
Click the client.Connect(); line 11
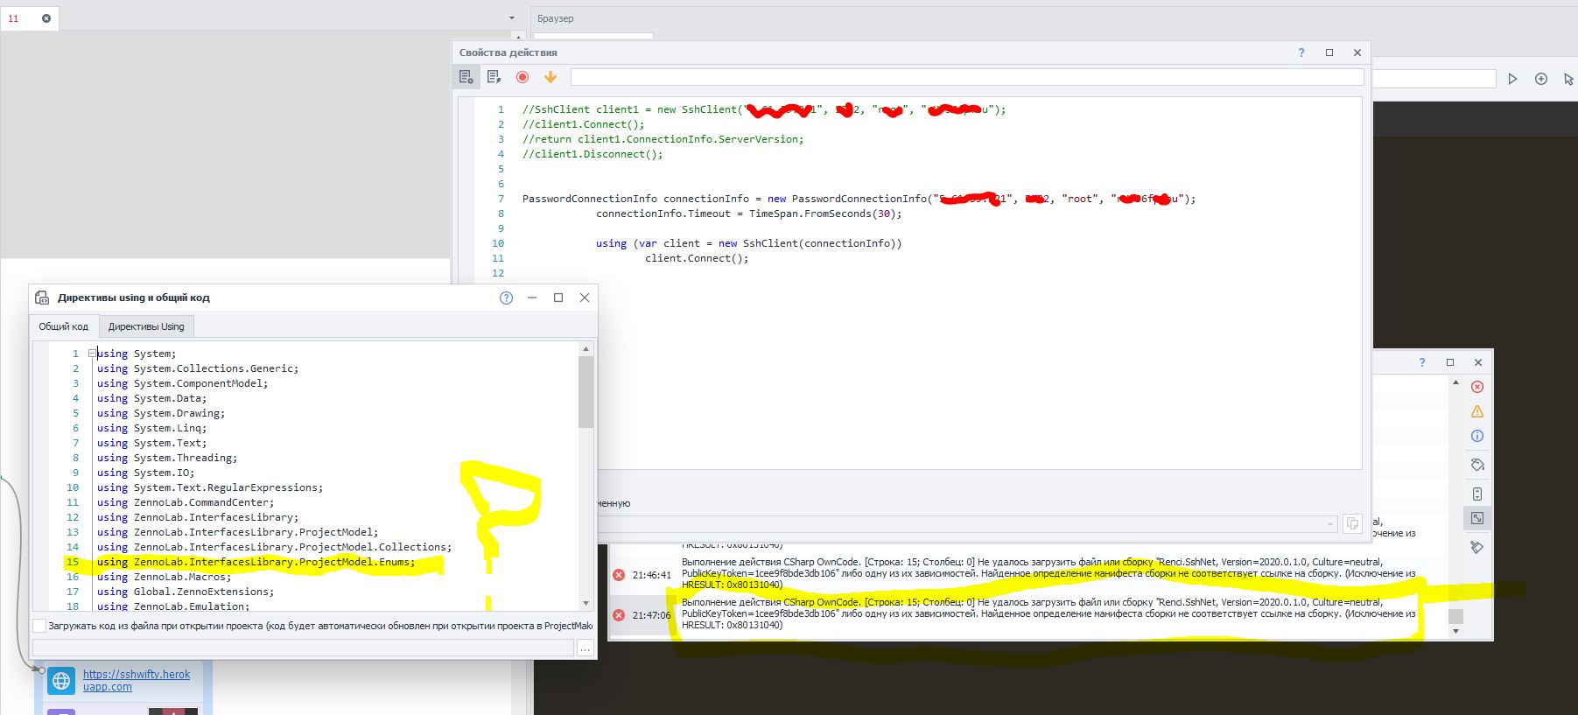[697, 258]
